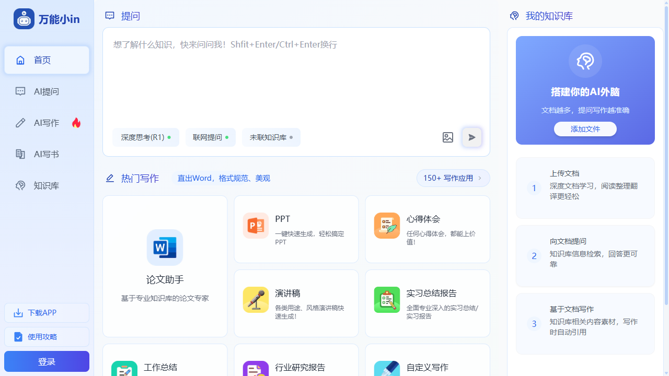Select the 演讲稿 microphone icon

[256, 300]
